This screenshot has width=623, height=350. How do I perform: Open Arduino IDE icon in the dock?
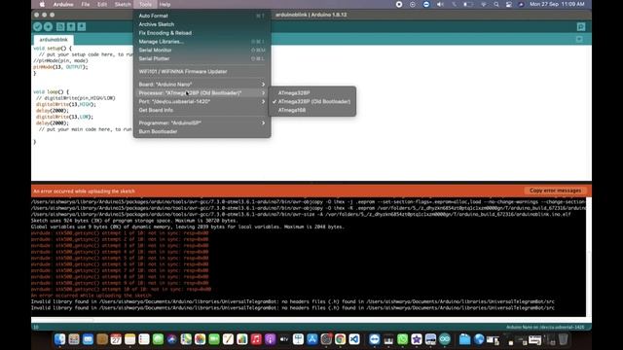(x=445, y=339)
